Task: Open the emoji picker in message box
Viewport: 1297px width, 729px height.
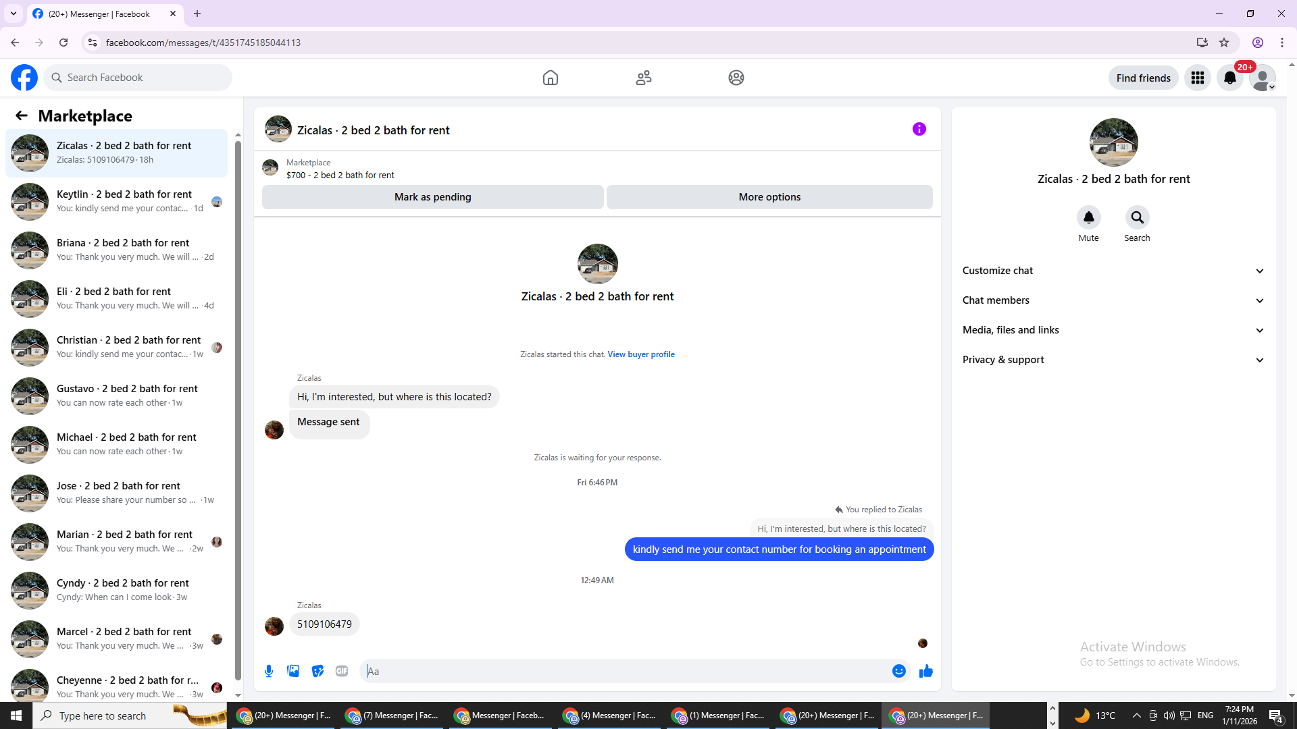Action: point(899,671)
